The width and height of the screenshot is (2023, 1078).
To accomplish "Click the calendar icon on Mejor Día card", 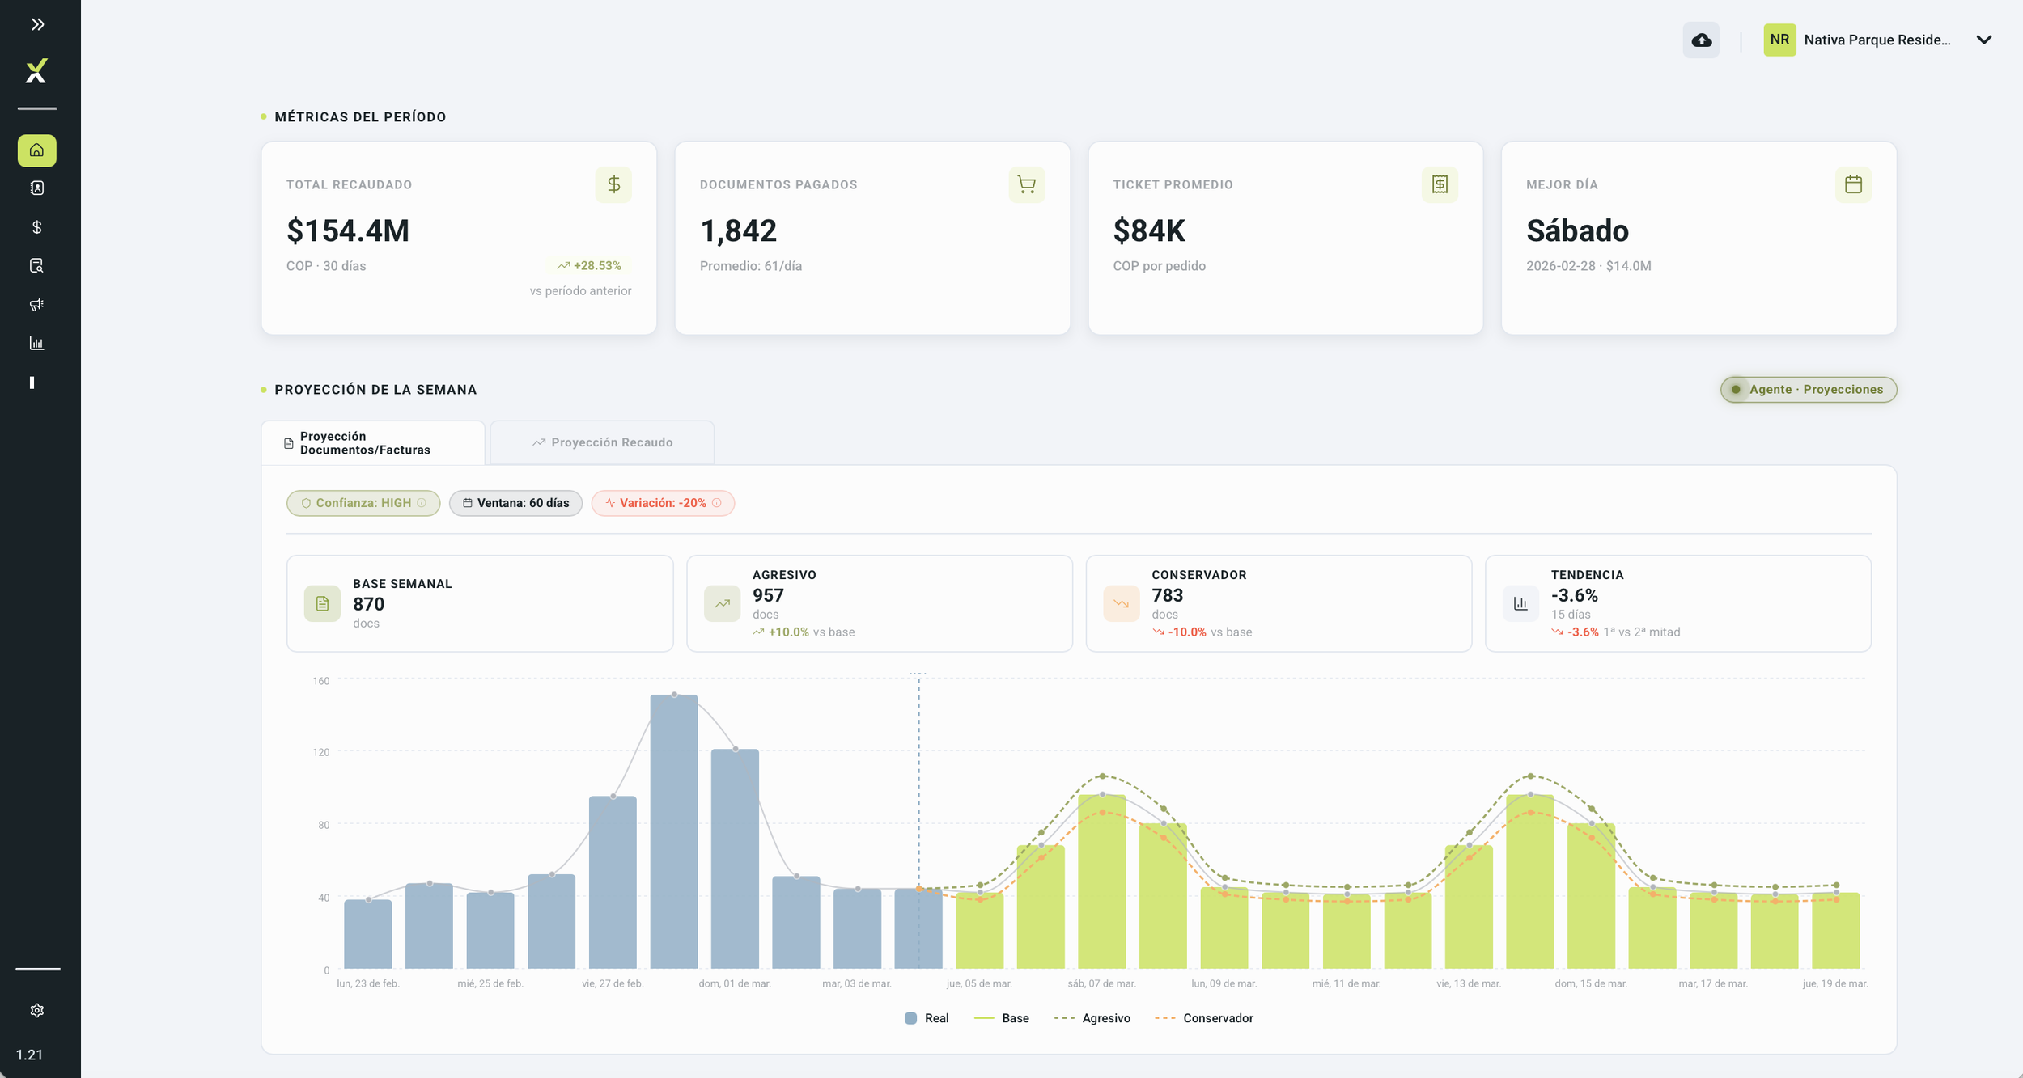I will click(1853, 184).
